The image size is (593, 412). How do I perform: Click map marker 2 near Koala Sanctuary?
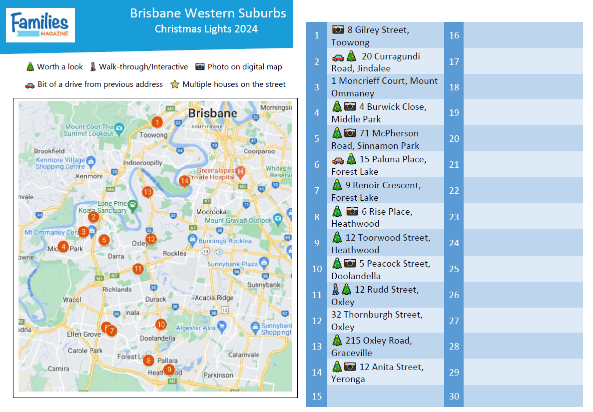coord(93,217)
